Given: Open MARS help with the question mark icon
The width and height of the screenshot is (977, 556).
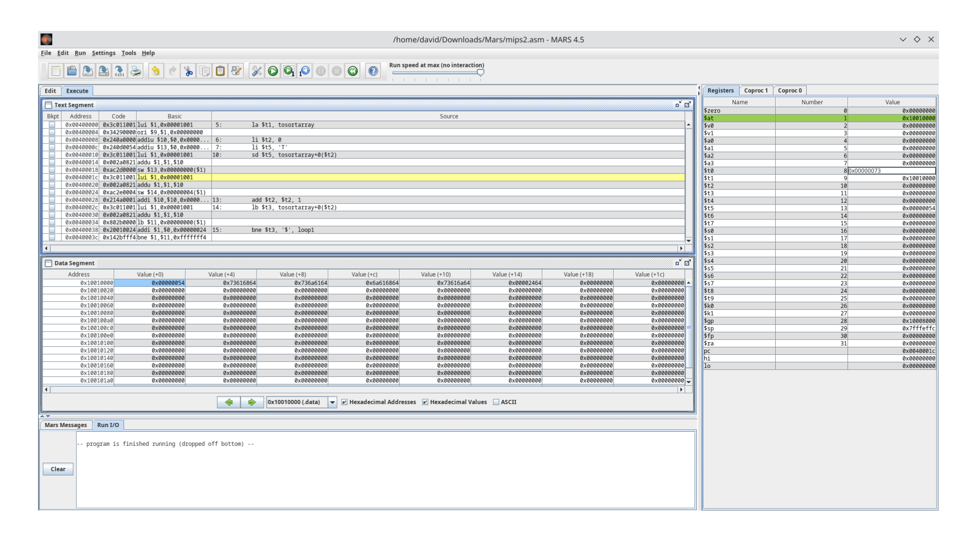Looking at the screenshot, I should pyautogui.click(x=372, y=71).
